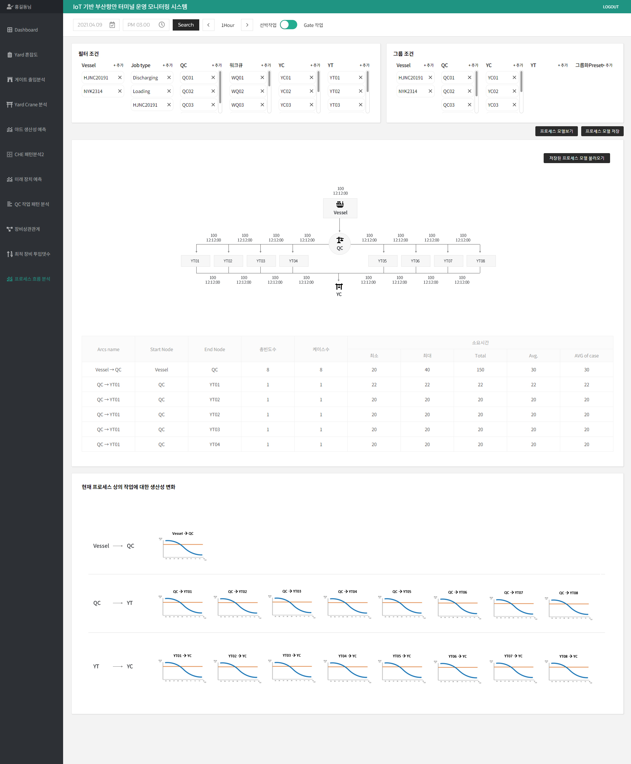Click the calendar icon in date field
Viewport: 631px width, 764px height.
click(x=112, y=25)
